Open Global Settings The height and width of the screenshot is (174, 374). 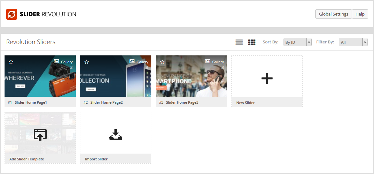tap(333, 14)
